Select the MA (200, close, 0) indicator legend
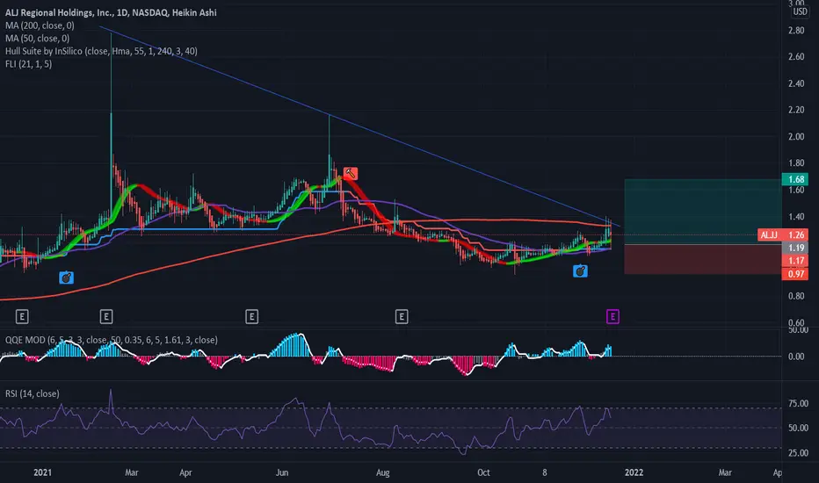Image resolution: width=819 pixels, height=483 pixels. pos(40,25)
